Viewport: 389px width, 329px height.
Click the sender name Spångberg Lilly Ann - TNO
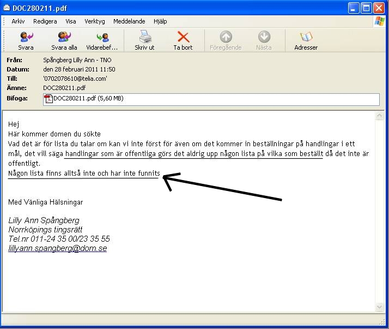click(77, 60)
